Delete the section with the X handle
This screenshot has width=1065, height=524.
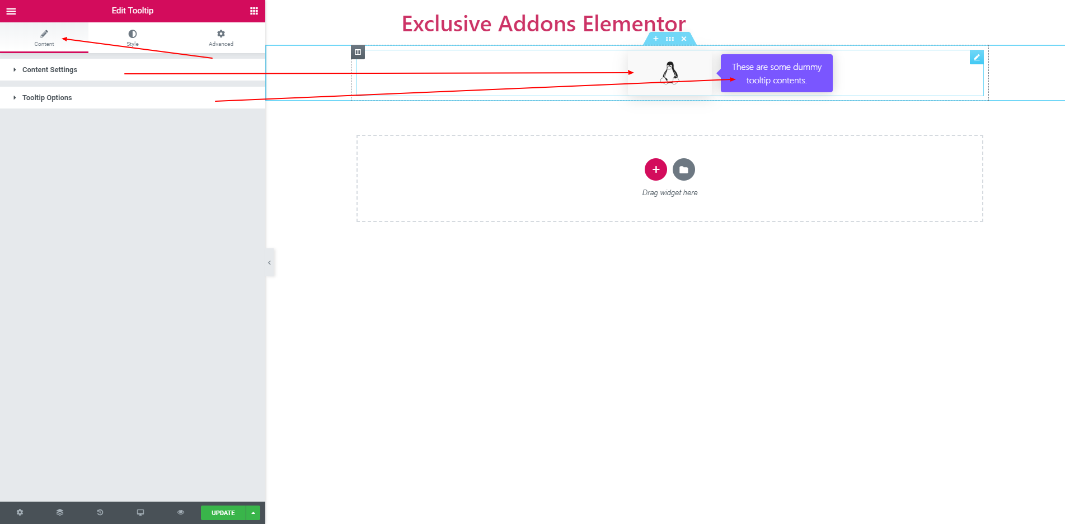[684, 39]
